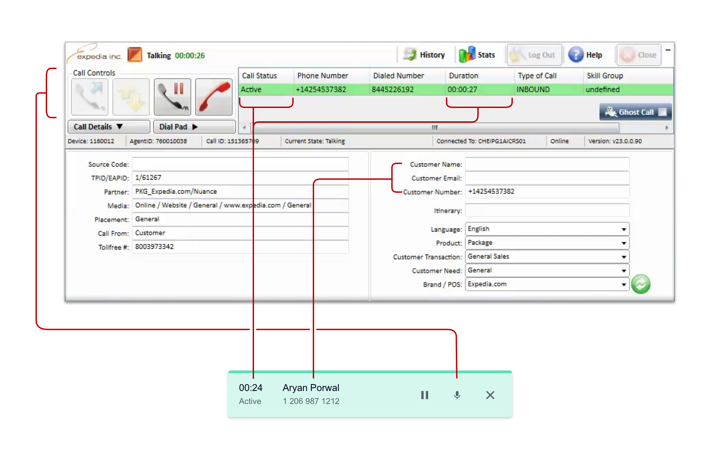The image size is (717, 473).
Task: Click dialed number 8445226192 cell
Action: (393, 90)
